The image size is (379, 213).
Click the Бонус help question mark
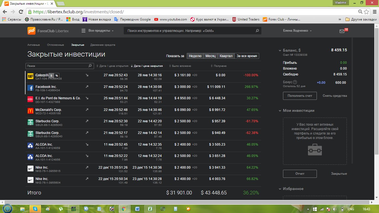pos(295,82)
